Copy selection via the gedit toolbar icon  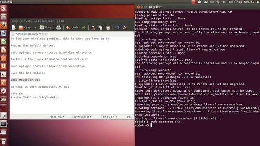pos(100,28)
